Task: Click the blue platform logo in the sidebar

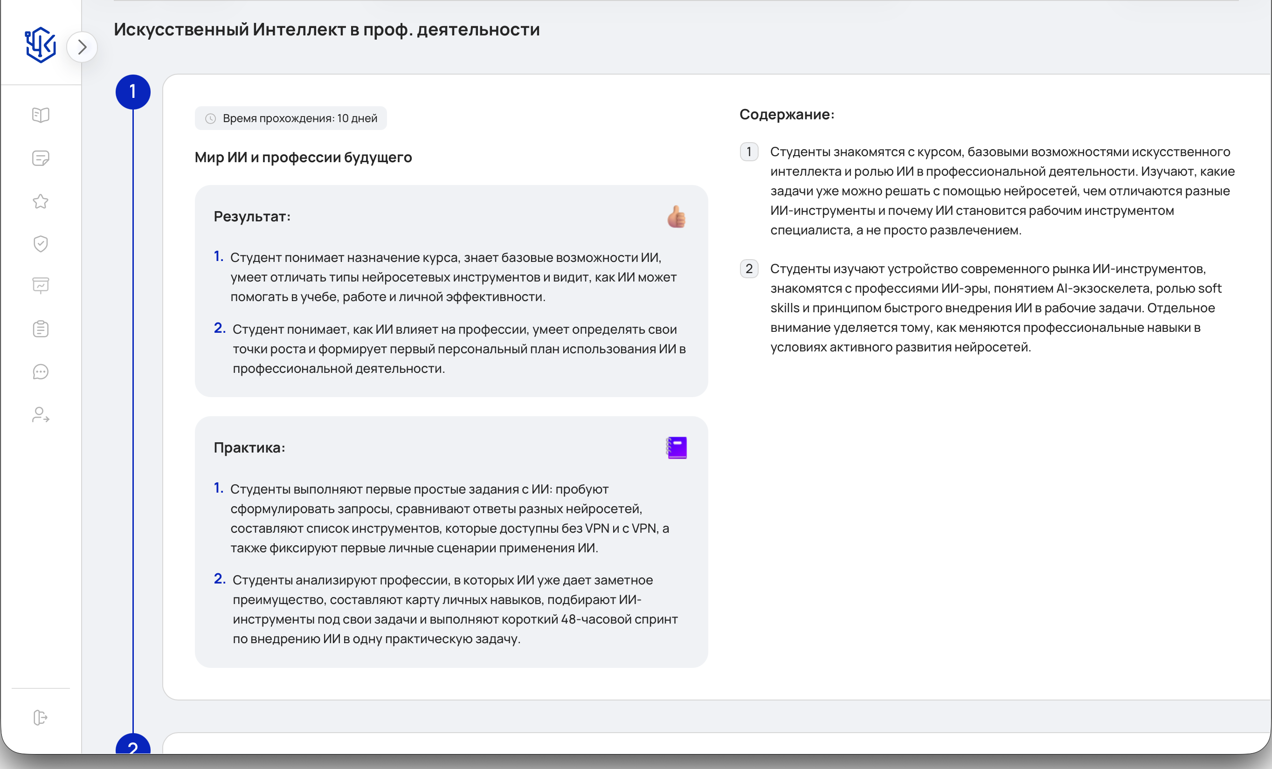Action: click(x=40, y=45)
